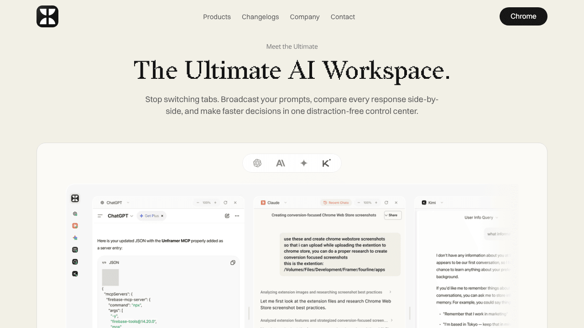Click the new chat edit icon in ChatGPT
This screenshot has width=584, height=328.
click(227, 216)
